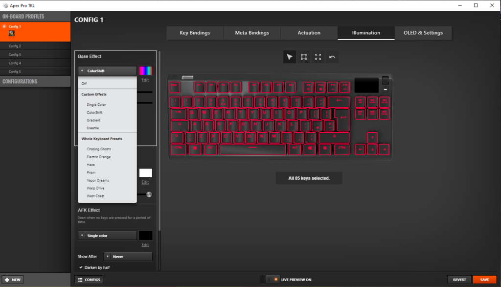Click the right arrow key on keyboard
The image size is (501, 287).
385,149
